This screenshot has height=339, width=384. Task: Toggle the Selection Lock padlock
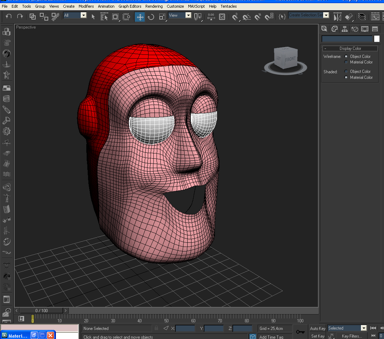click(156, 328)
